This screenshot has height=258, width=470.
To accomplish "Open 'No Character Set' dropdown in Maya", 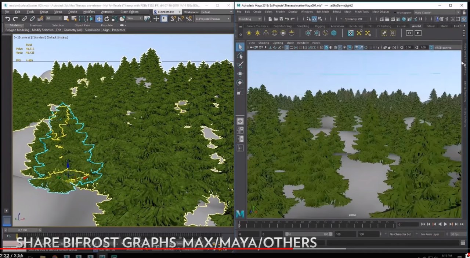I will [401, 234].
